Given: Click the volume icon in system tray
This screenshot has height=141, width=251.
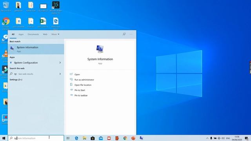Looking at the screenshot, I should click(223, 138).
